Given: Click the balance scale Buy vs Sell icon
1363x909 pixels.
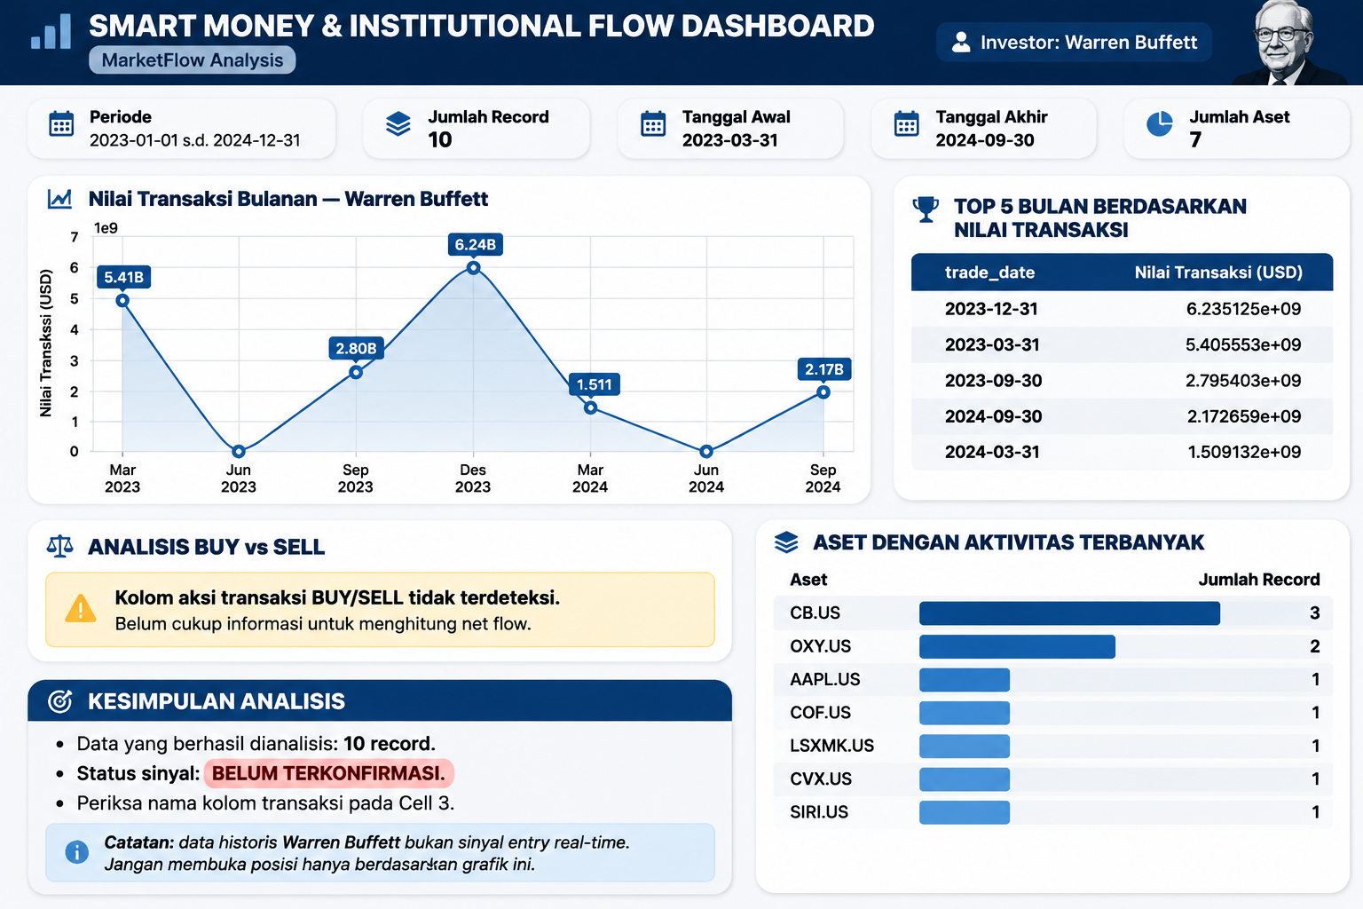Looking at the screenshot, I should pyautogui.click(x=60, y=546).
